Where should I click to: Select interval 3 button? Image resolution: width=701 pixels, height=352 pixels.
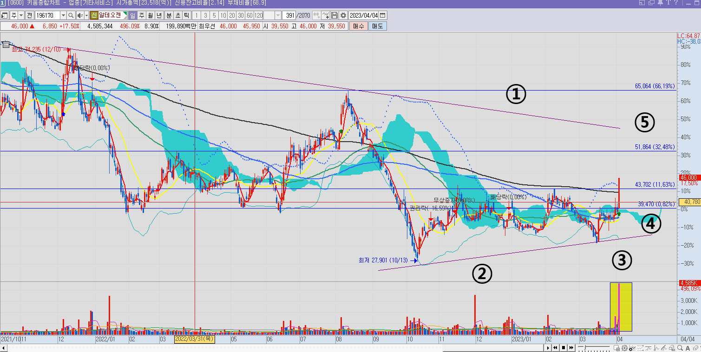pyautogui.click(x=205, y=15)
